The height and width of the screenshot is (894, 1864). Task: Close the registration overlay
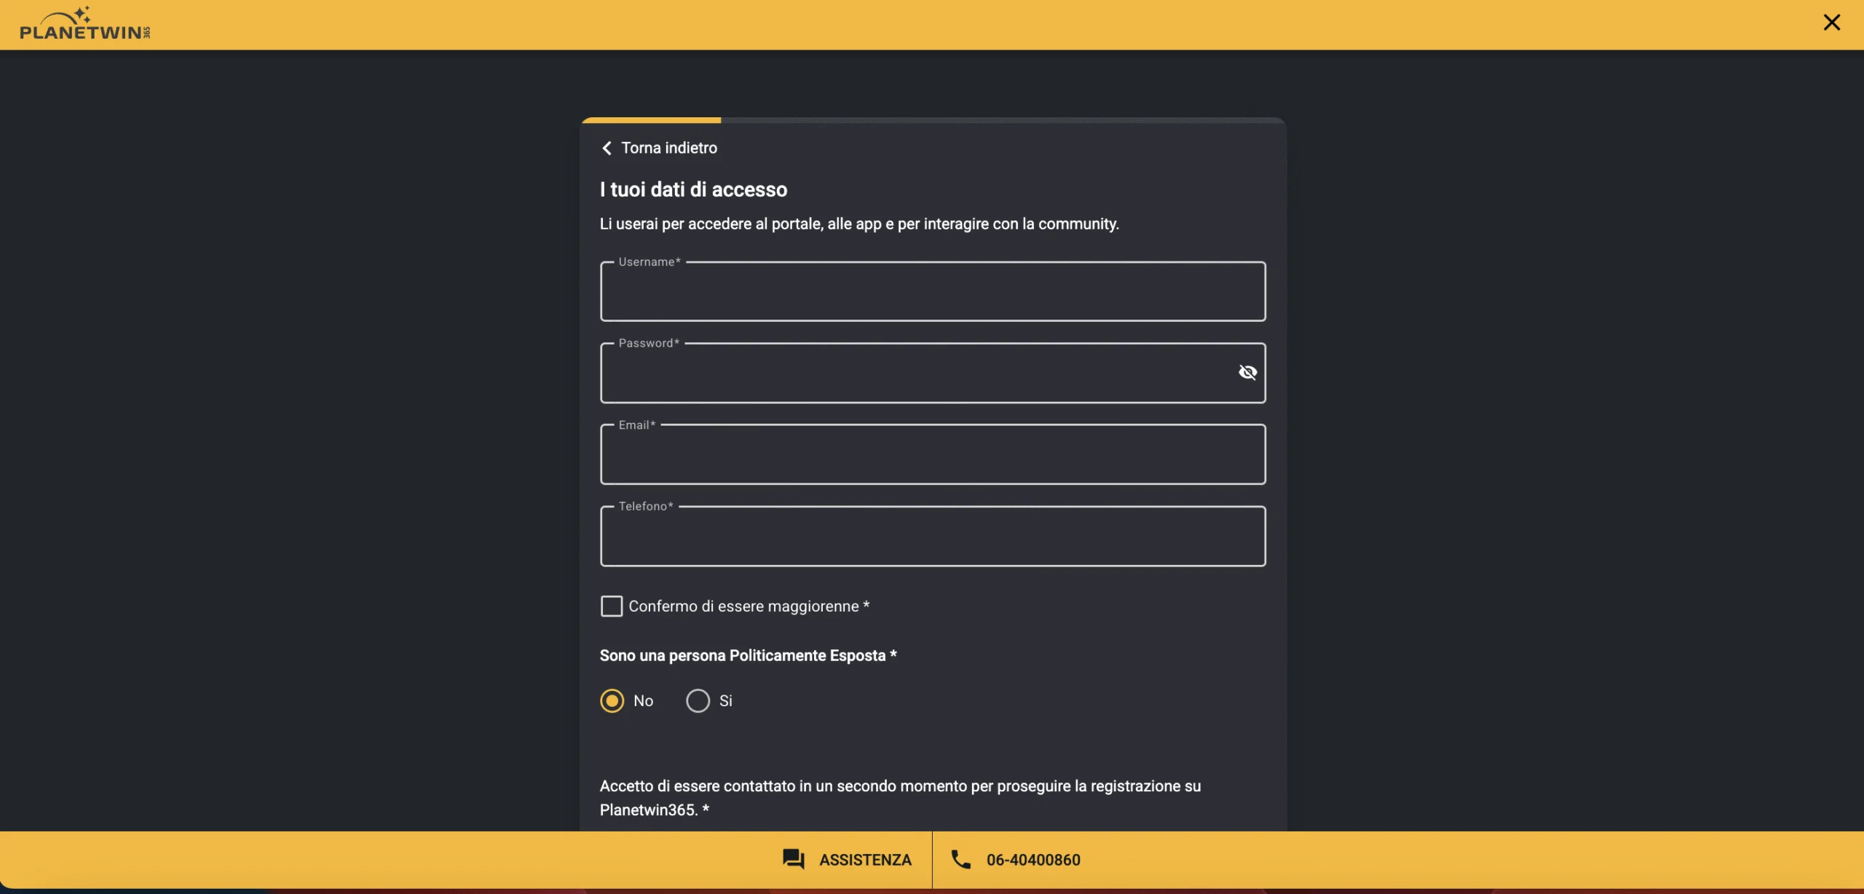tap(1831, 22)
